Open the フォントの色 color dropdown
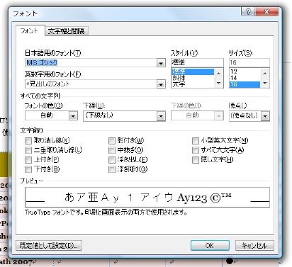The image size is (292, 267). tap(73, 116)
